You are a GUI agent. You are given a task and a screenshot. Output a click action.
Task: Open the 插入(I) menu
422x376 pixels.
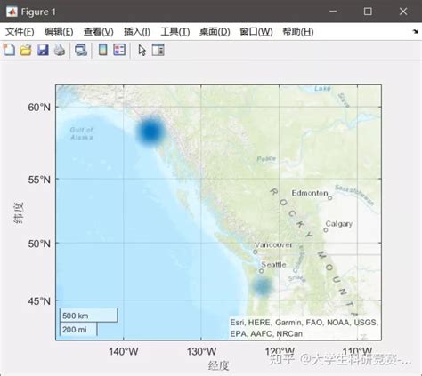[137, 31]
